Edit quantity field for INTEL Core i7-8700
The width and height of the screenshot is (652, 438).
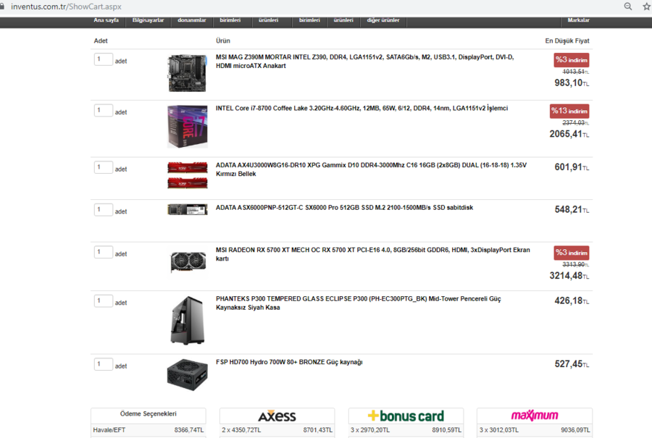click(103, 111)
